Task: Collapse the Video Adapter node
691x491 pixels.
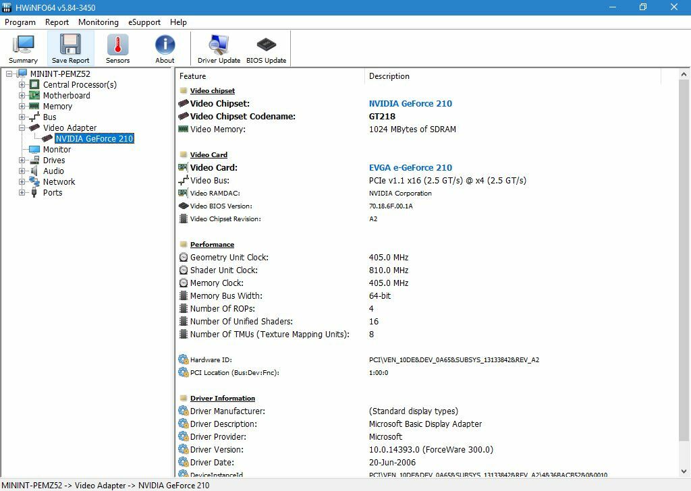Action: [x=22, y=128]
